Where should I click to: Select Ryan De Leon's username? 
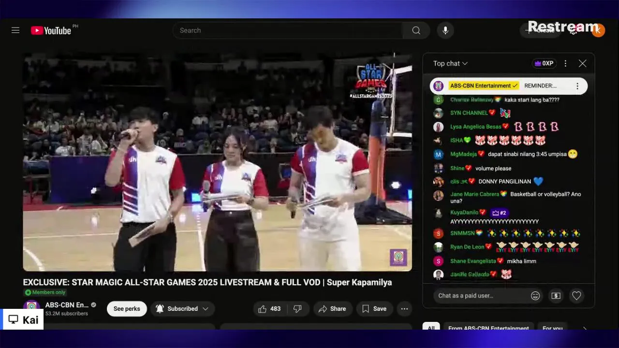[x=467, y=247]
